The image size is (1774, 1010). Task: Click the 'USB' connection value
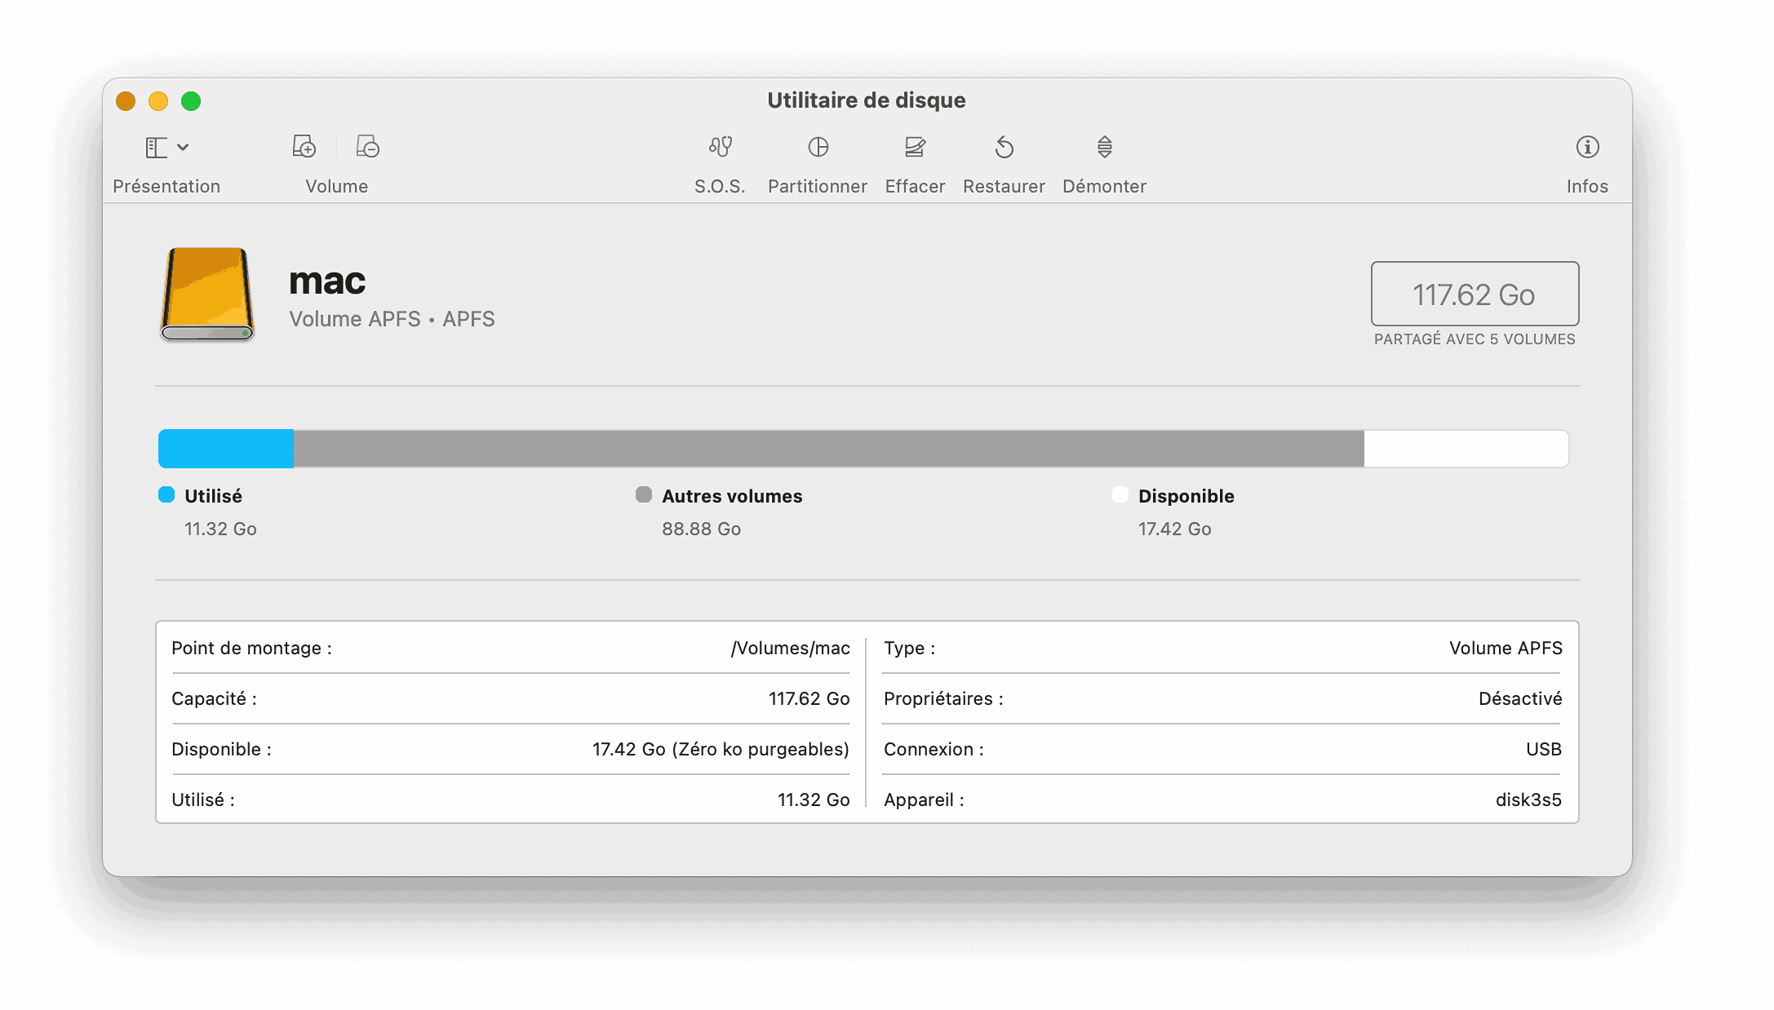point(1544,749)
